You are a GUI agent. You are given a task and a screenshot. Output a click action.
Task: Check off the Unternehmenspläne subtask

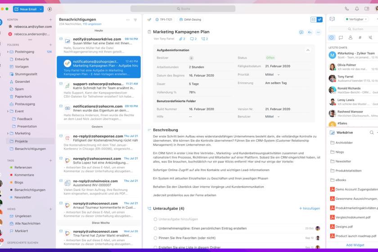[x=156, y=228]
